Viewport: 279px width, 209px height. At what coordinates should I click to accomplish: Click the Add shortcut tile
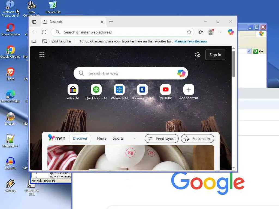[189, 92]
